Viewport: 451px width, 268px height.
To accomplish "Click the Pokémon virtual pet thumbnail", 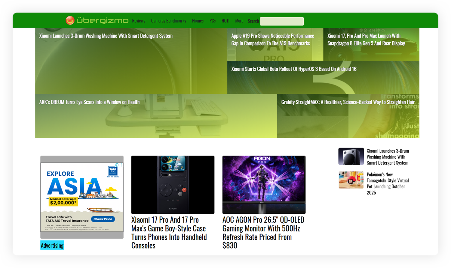I will [351, 180].
